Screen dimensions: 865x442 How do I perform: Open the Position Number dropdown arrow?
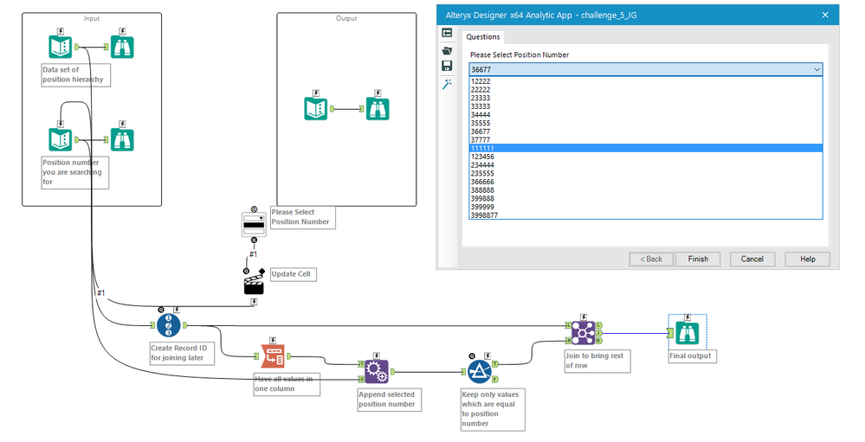(x=817, y=69)
